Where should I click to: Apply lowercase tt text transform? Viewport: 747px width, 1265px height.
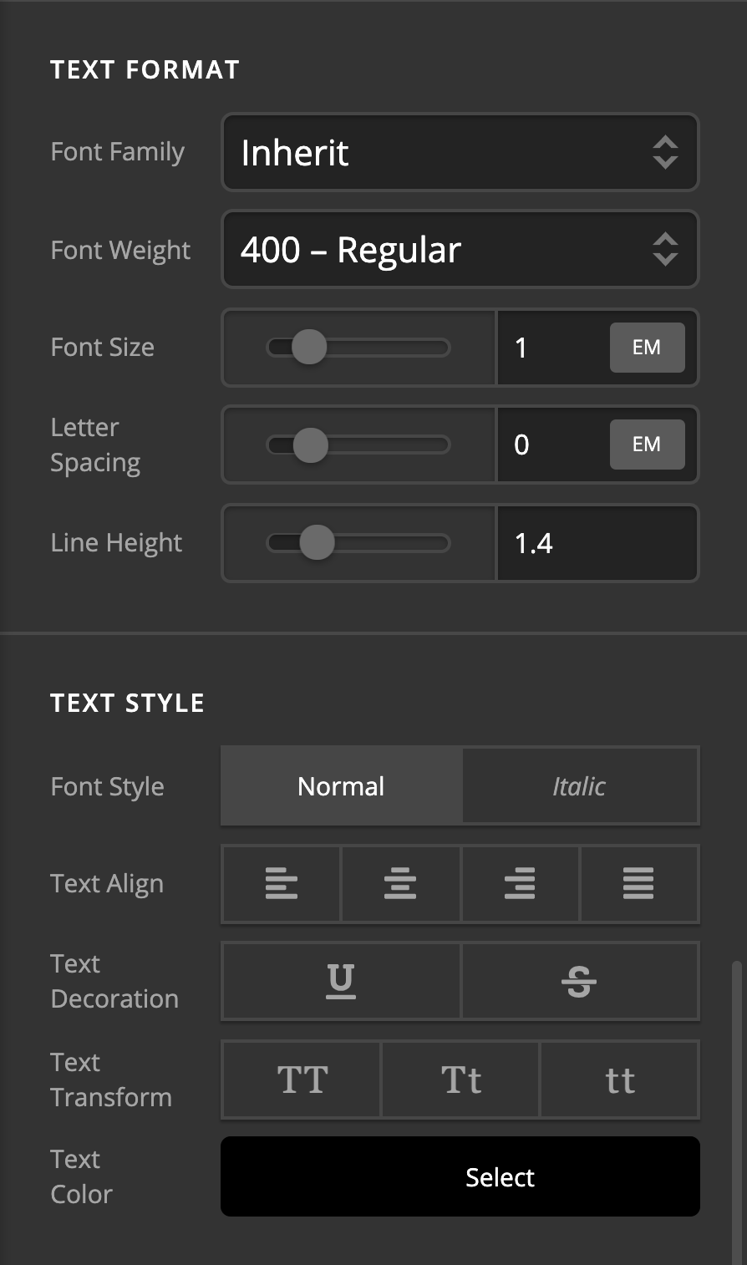619,1080
